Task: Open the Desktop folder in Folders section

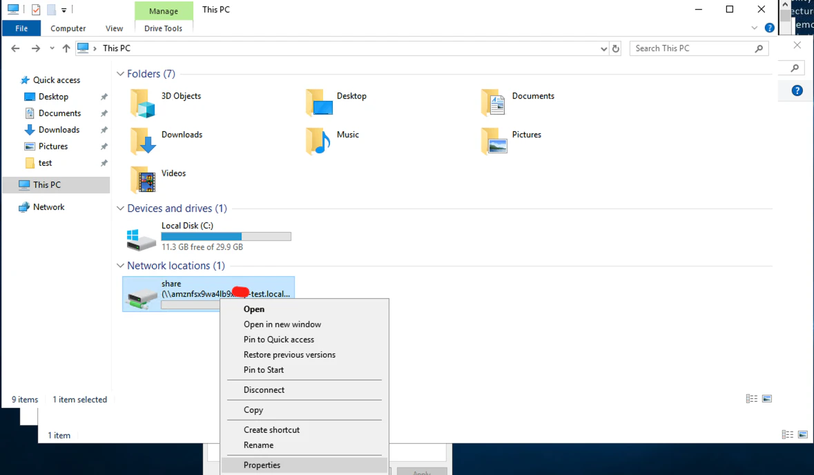Action: pyautogui.click(x=319, y=103)
